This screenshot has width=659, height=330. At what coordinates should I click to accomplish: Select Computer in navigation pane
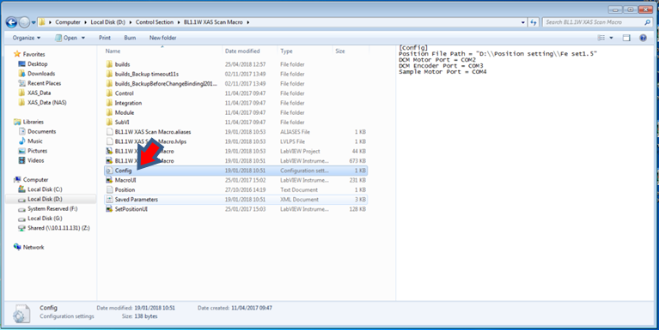35,179
